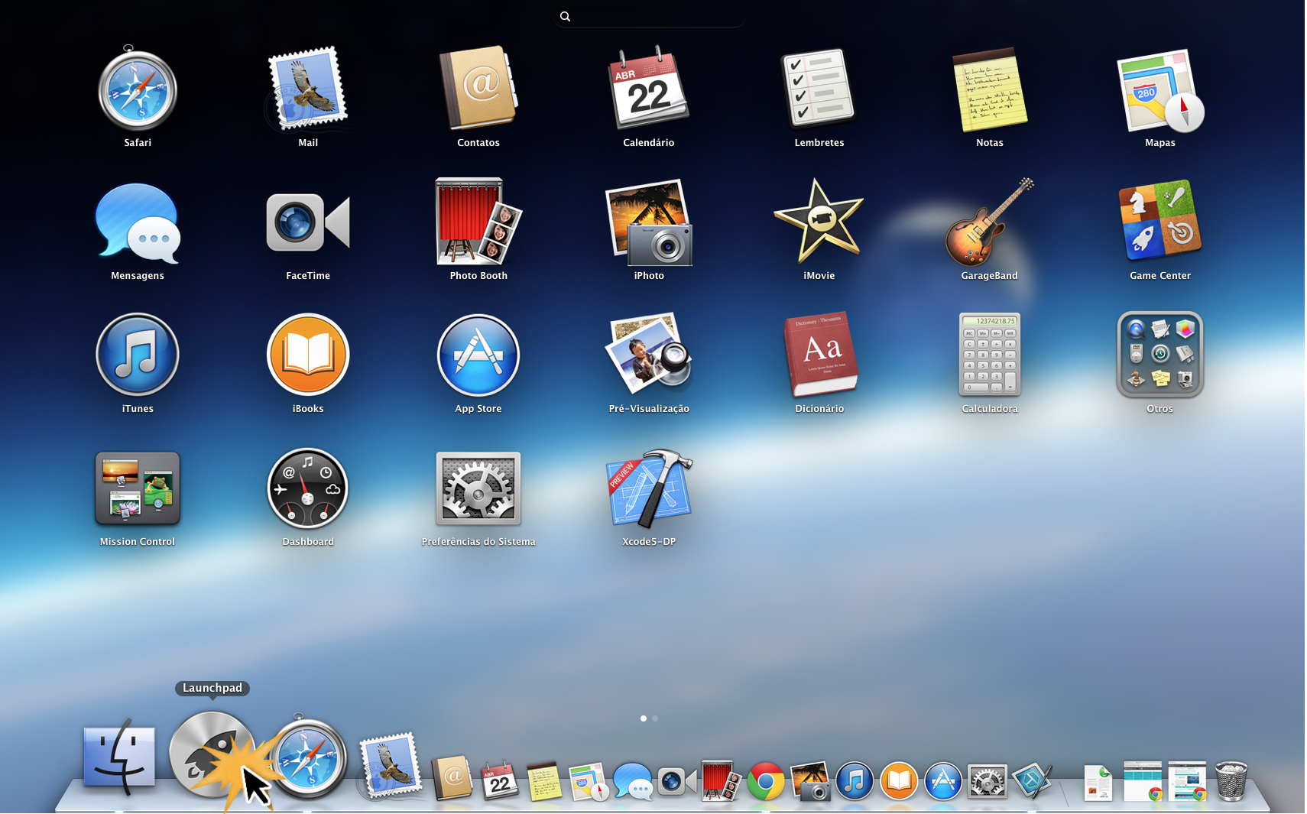The height and width of the screenshot is (814, 1307).
Task: Select the first Launchpad page dot
Action: pos(644,718)
